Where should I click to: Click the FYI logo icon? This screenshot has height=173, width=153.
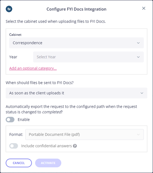tap(9, 9)
